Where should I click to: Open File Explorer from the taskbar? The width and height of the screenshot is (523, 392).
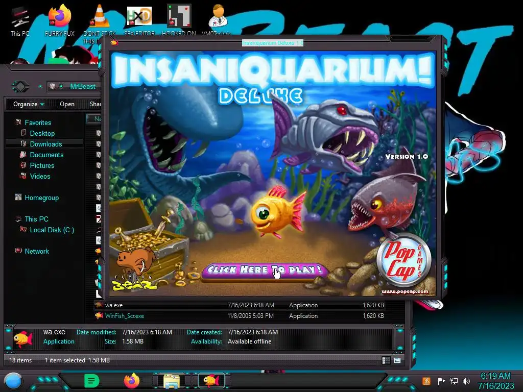click(172, 381)
